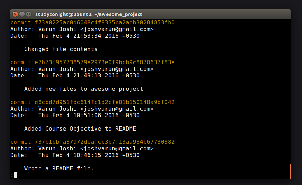
Task: Click date line showing 10:51:06
Action: click(x=75, y=115)
